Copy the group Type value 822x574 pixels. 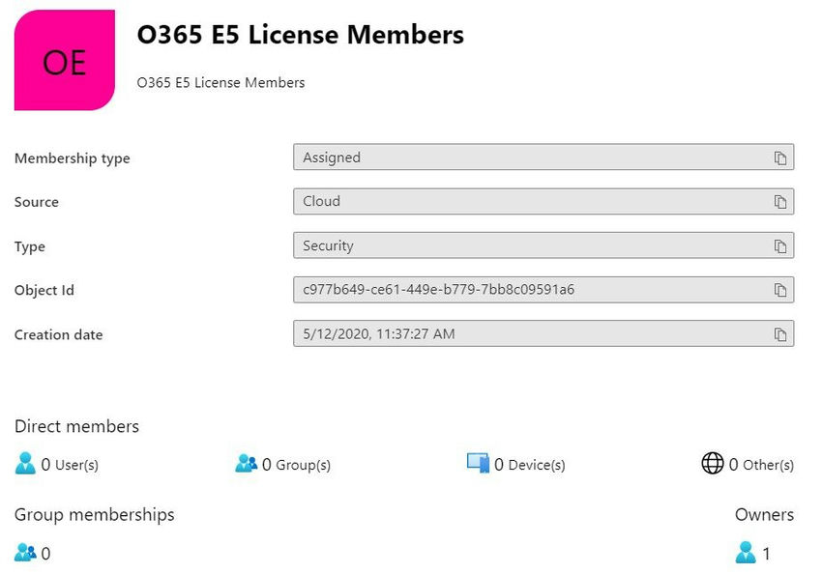779,245
